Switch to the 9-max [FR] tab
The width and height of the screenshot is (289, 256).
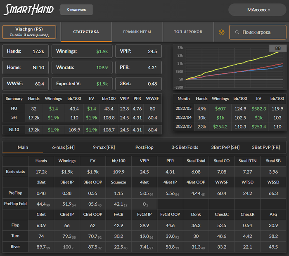pyautogui.click(x=104, y=147)
